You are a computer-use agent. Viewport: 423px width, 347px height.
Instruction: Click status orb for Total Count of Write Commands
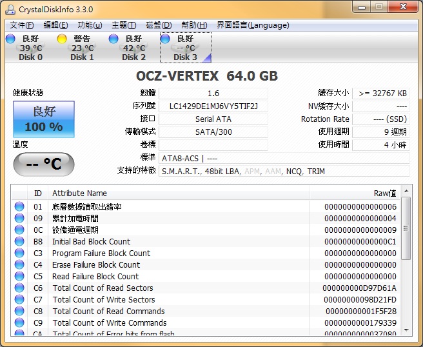coord(19,322)
